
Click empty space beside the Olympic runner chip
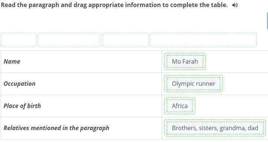(x=245, y=84)
